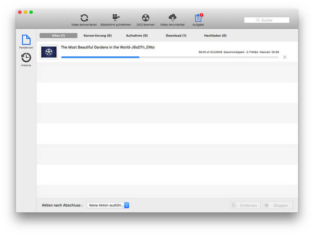Open the Aktion nach Abschluss dropdown

pyautogui.click(x=108, y=205)
